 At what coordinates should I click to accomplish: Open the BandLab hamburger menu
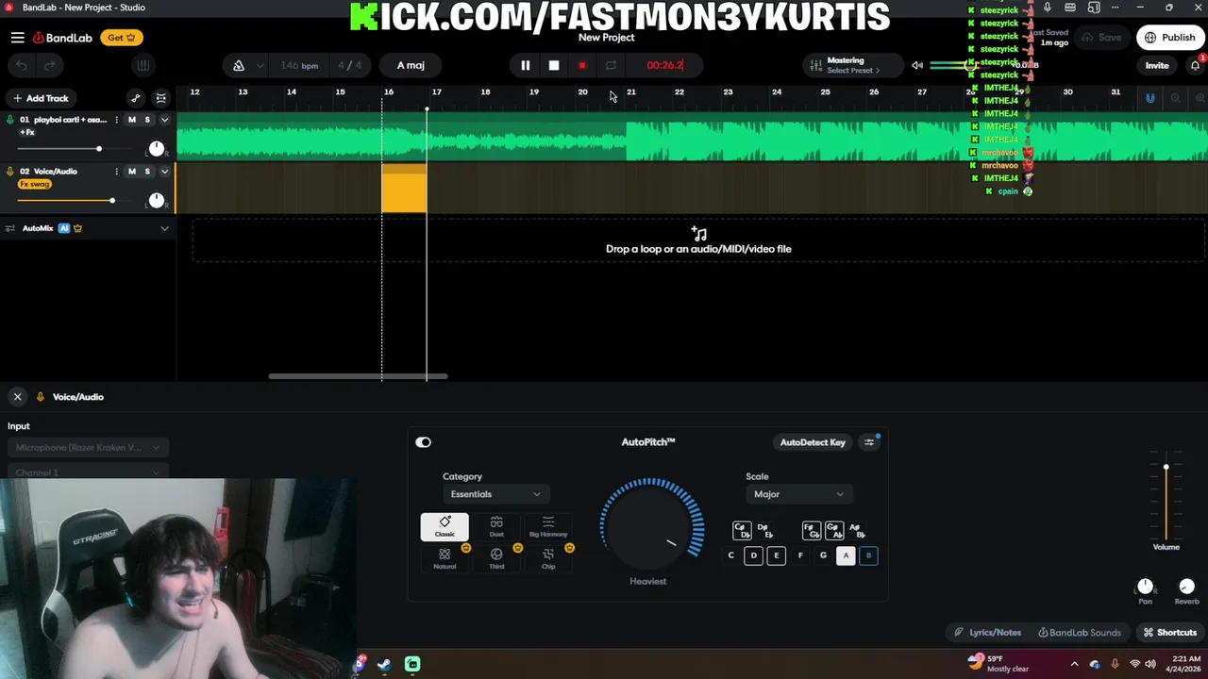pyautogui.click(x=18, y=38)
